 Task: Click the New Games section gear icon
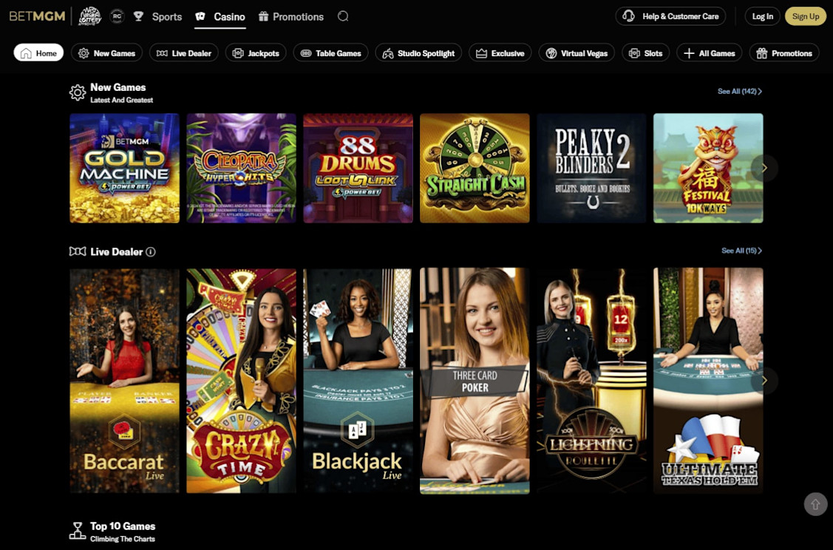point(78,92)
